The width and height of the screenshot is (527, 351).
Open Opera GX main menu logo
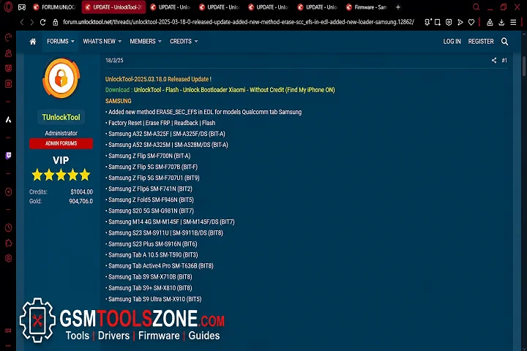[8, 7]
